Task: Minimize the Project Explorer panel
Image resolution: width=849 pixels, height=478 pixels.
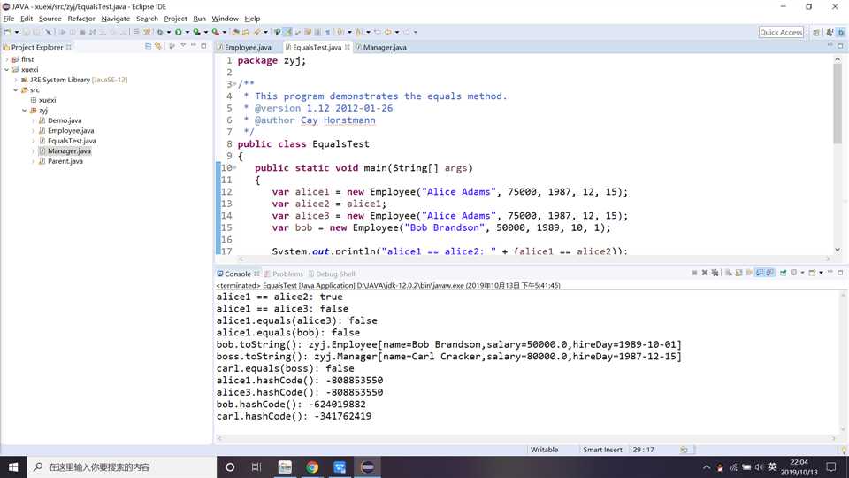Action: point(194,46)
